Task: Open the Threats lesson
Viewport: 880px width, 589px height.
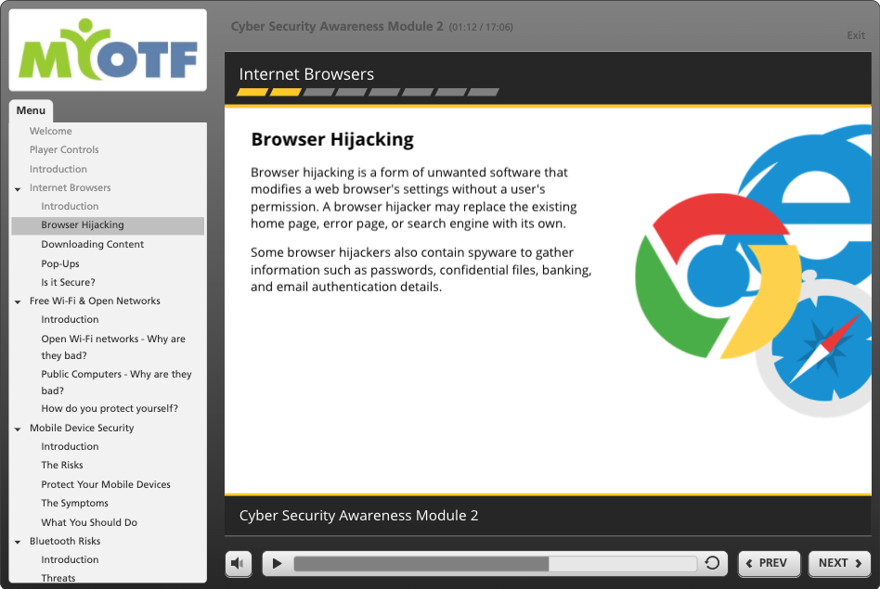Action: [58, 578]
